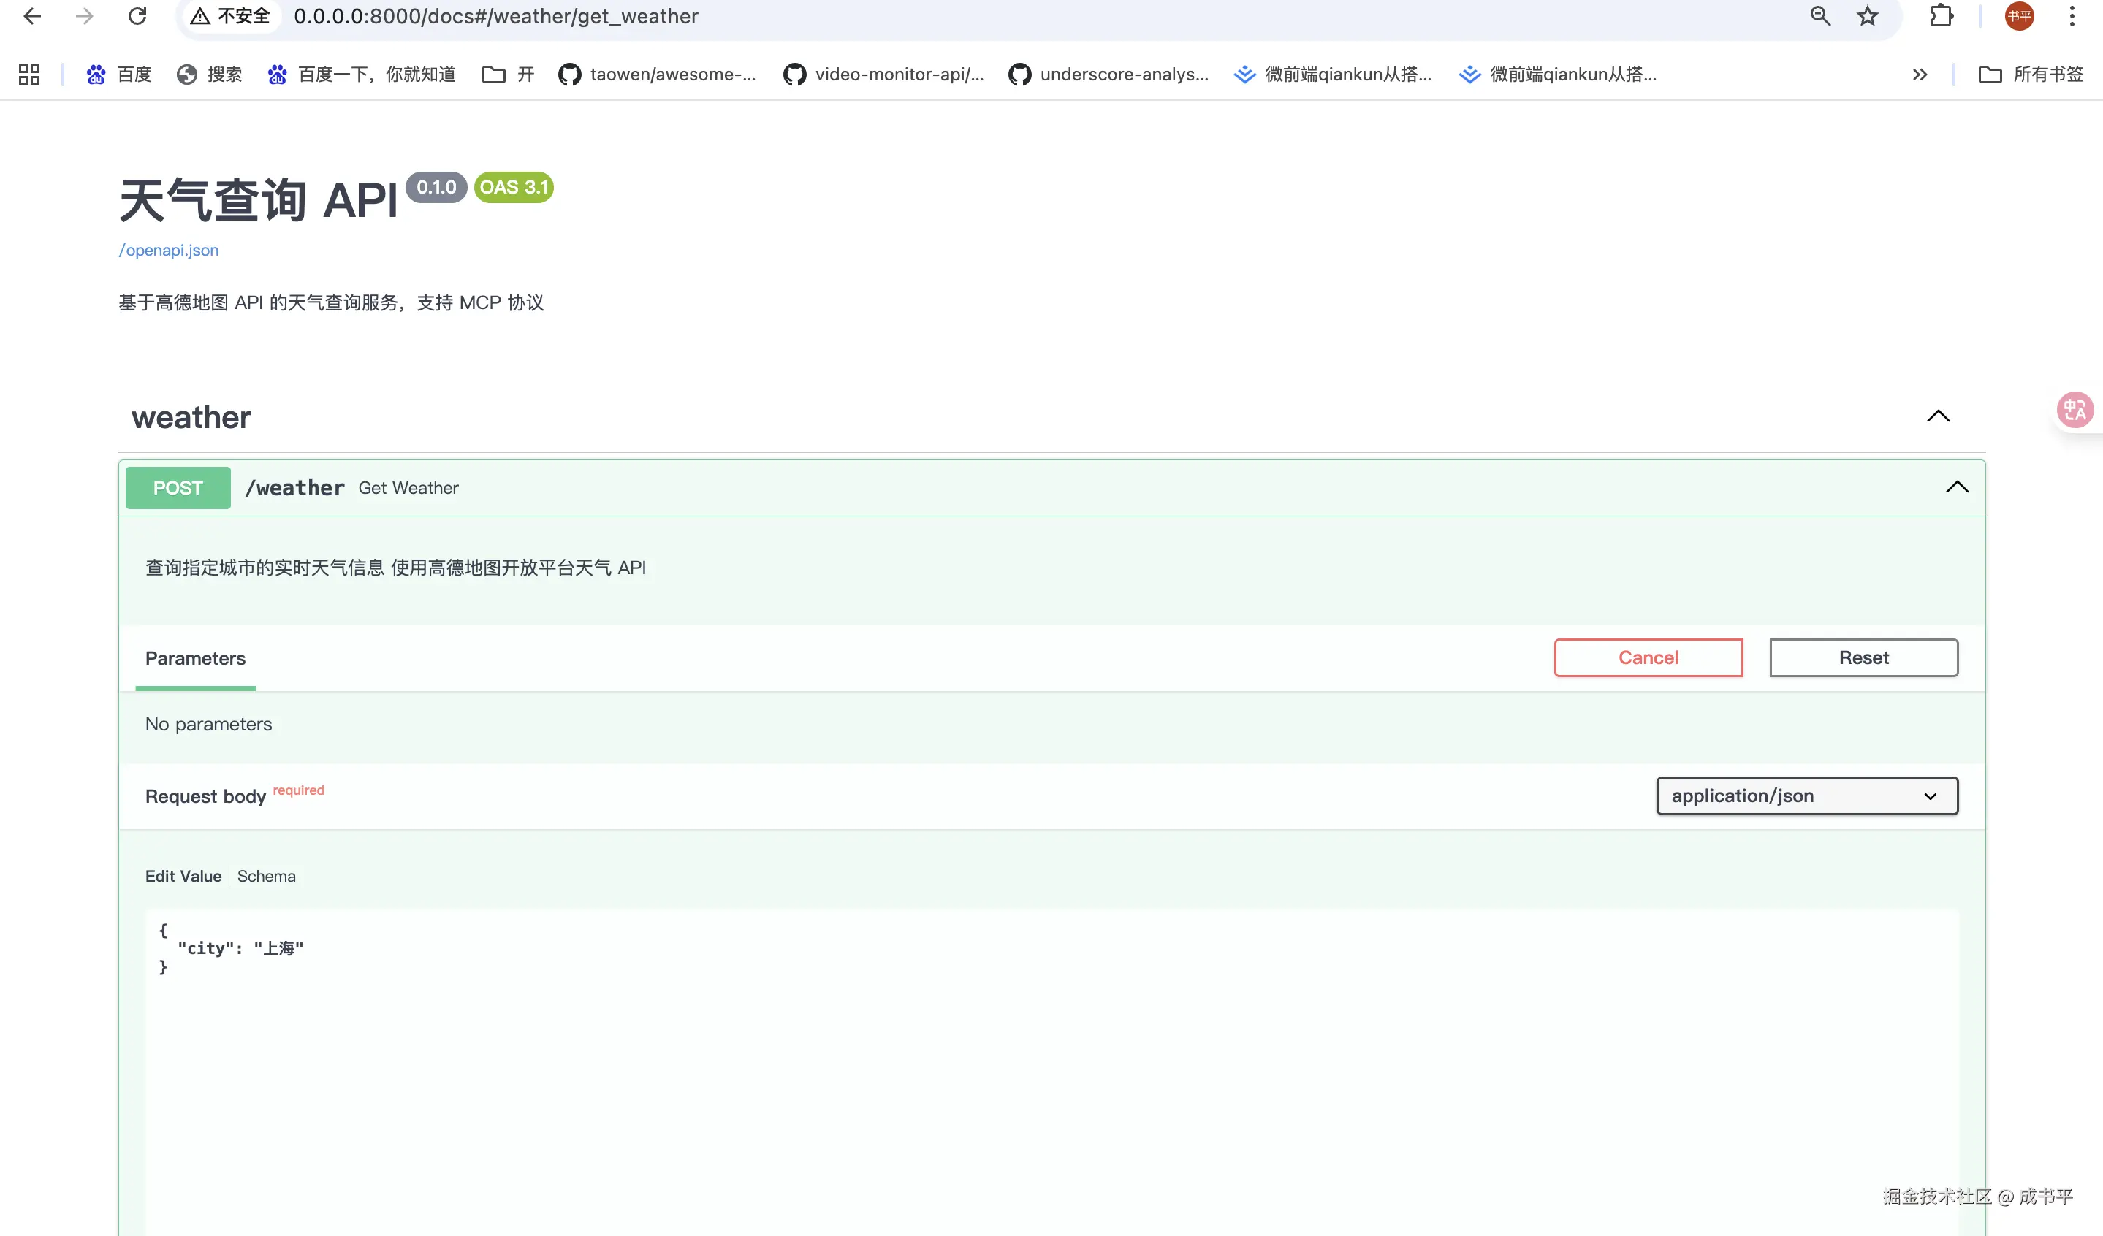Open the profile avatar icon
This screenshot has height=1236, width=2103.
click(x=2019, y=16)
